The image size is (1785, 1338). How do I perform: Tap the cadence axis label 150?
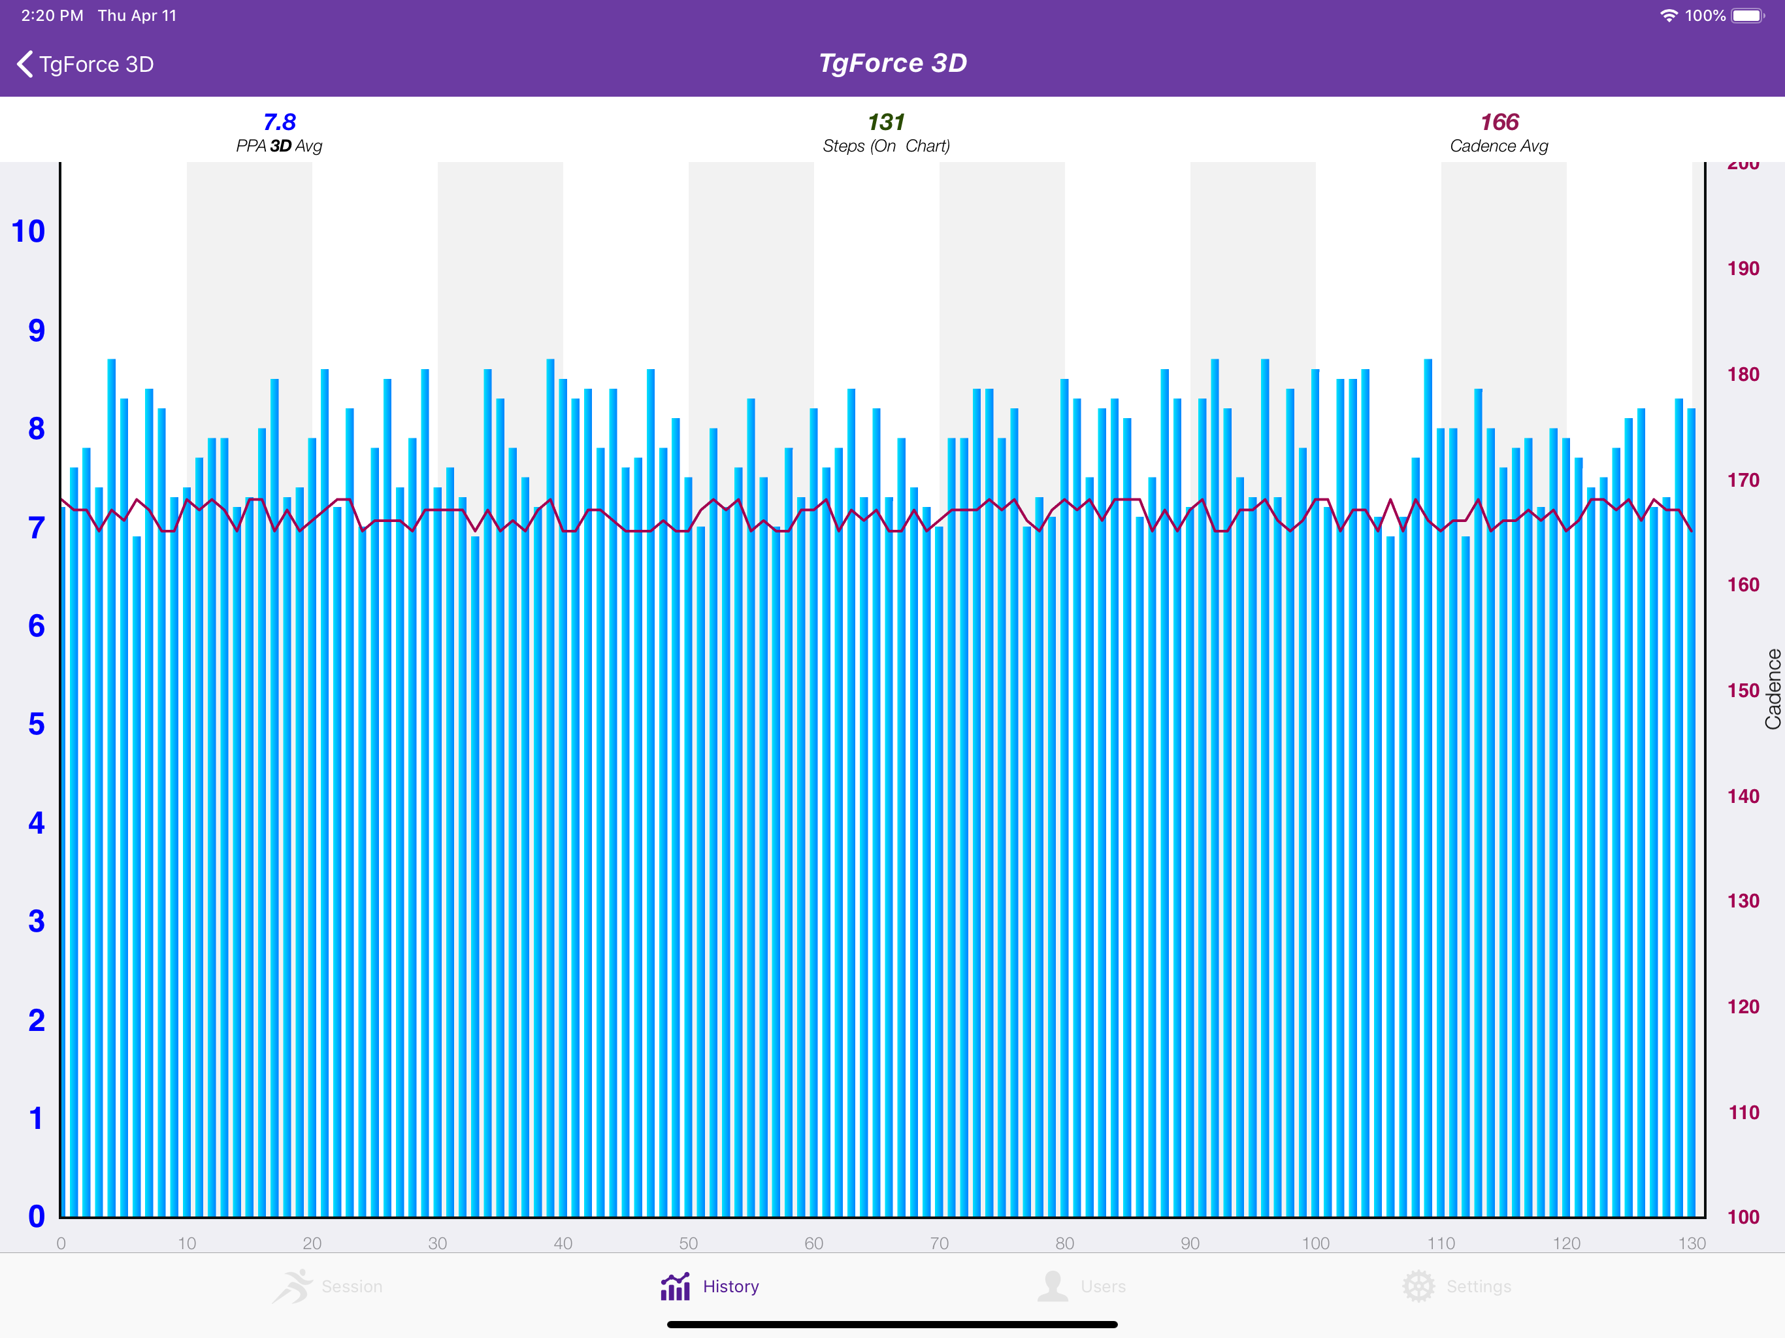(x=1743, y=691)
